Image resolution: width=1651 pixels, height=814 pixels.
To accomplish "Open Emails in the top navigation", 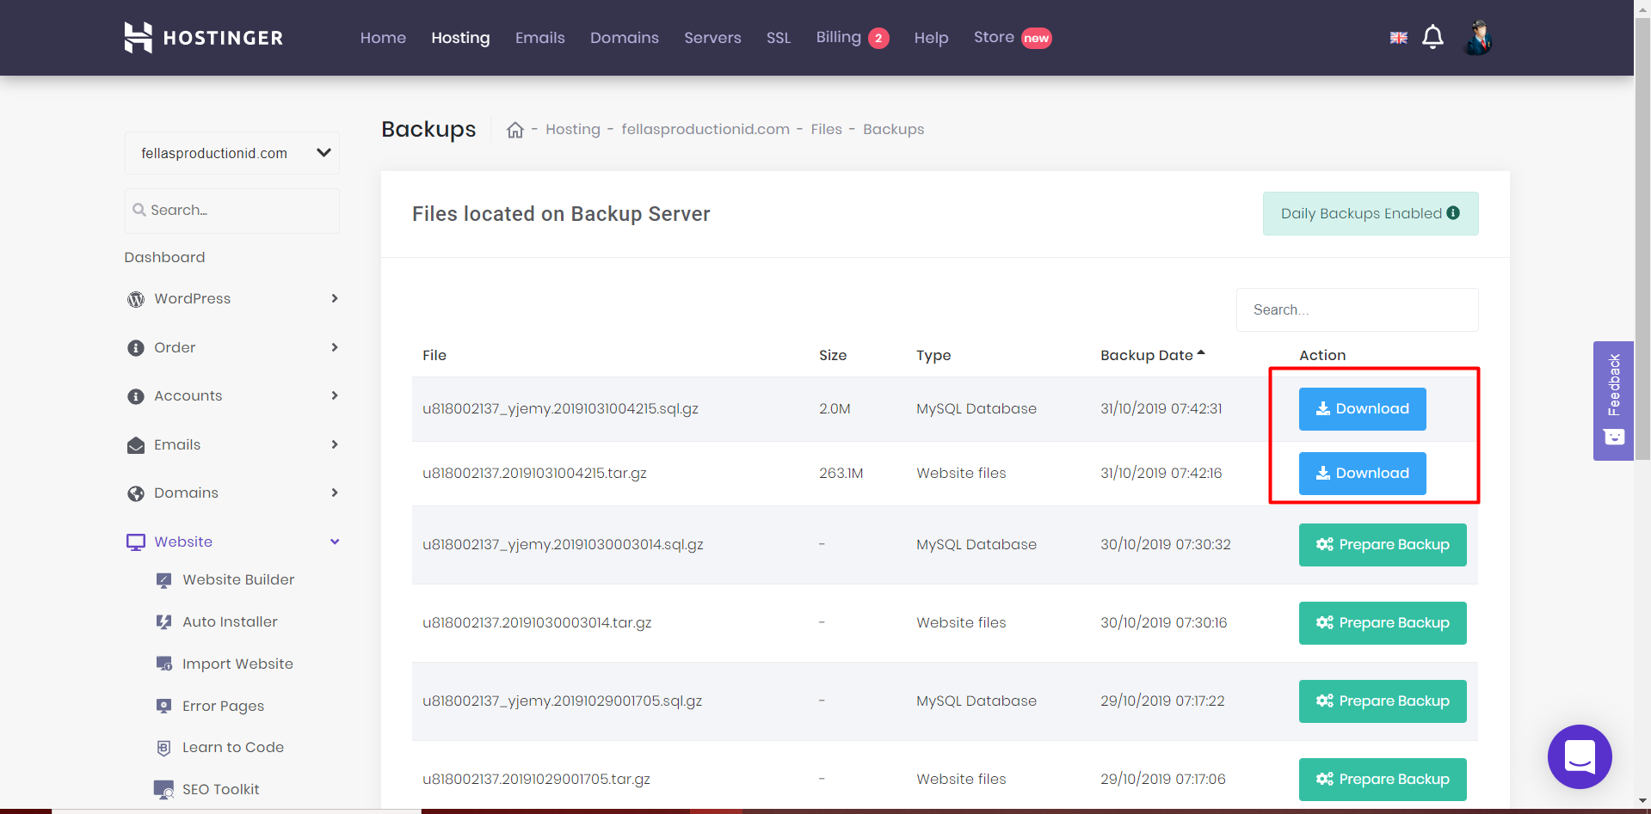I will click(540, 38).
